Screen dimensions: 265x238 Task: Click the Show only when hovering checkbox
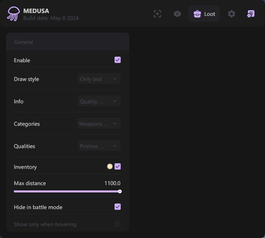[117, 224]
